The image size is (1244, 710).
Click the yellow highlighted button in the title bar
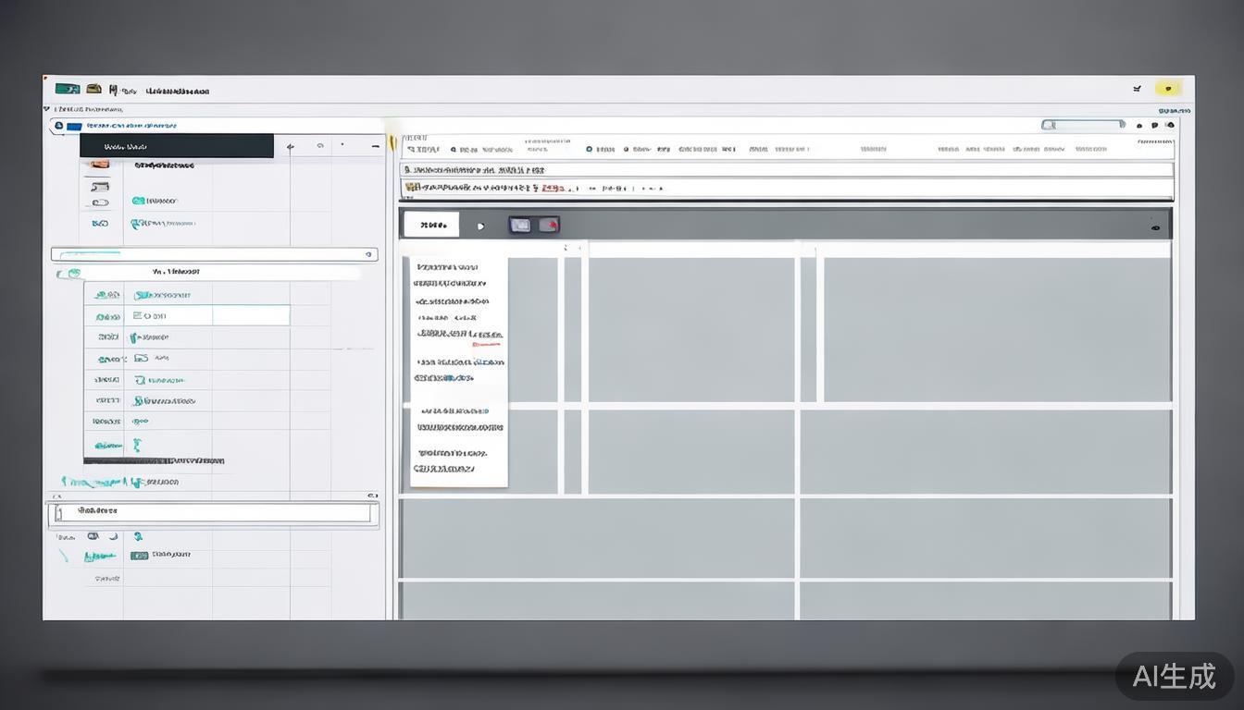(x=1168, y=89)
